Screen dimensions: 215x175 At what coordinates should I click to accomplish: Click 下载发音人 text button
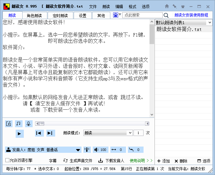pos(115,161)
